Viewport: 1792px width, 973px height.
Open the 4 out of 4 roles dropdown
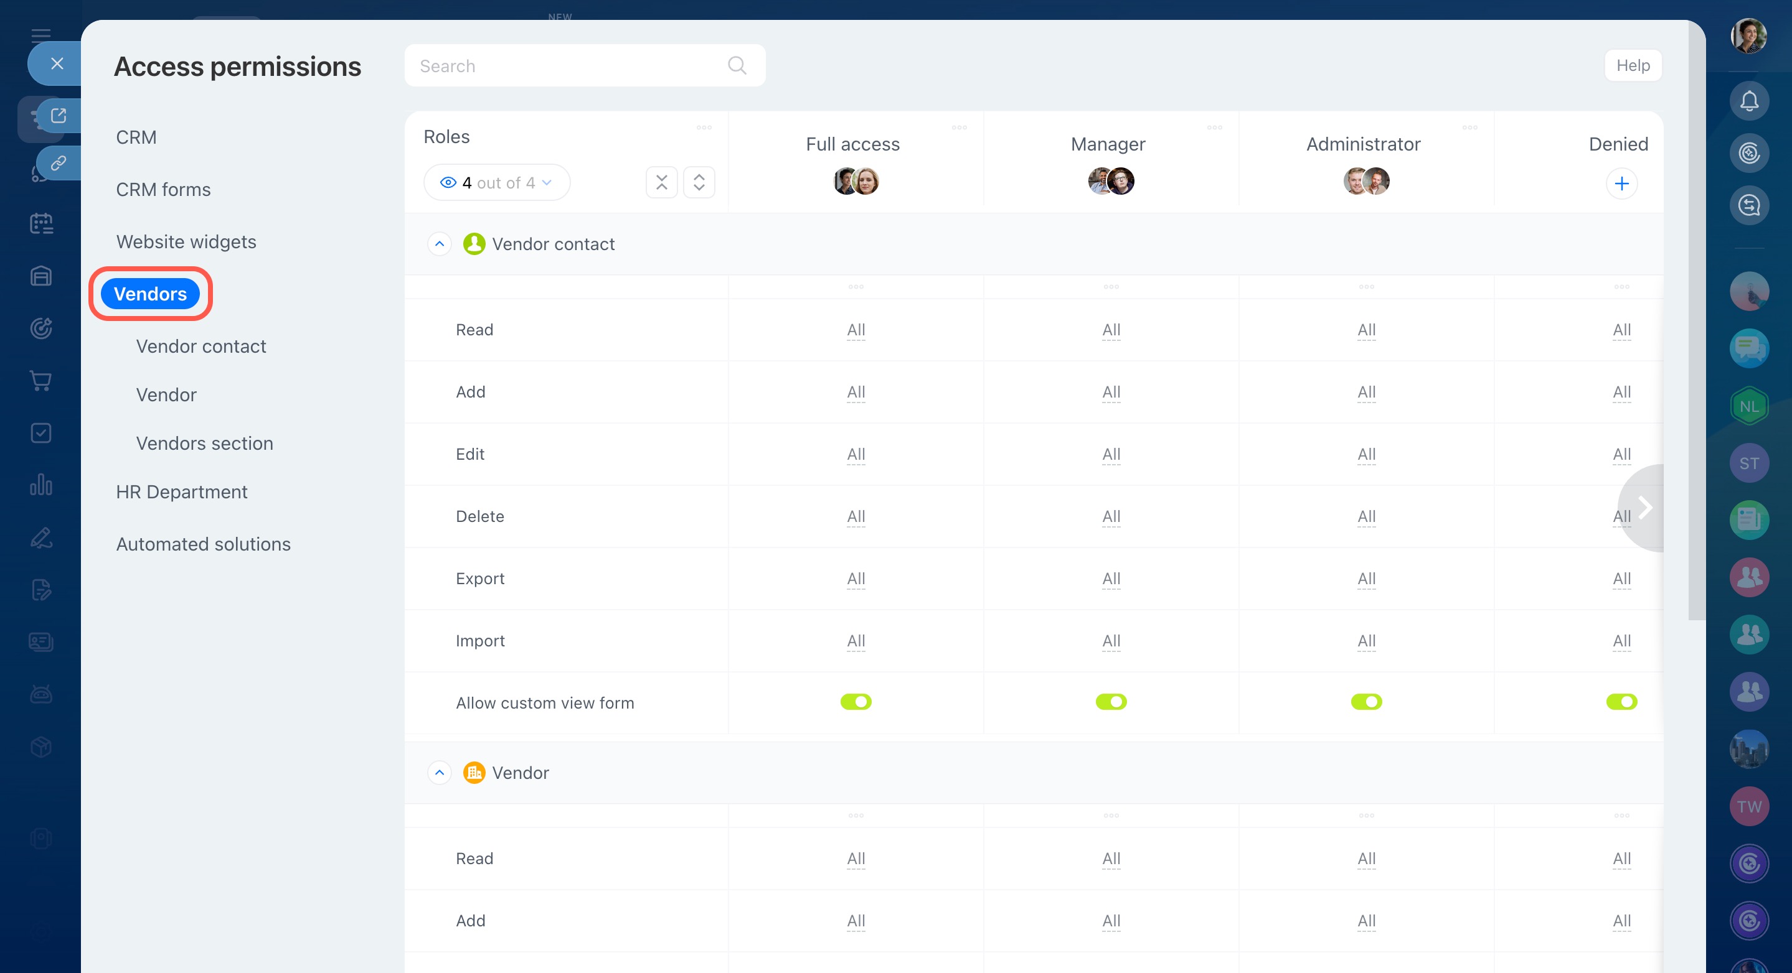tap(497, 183)
